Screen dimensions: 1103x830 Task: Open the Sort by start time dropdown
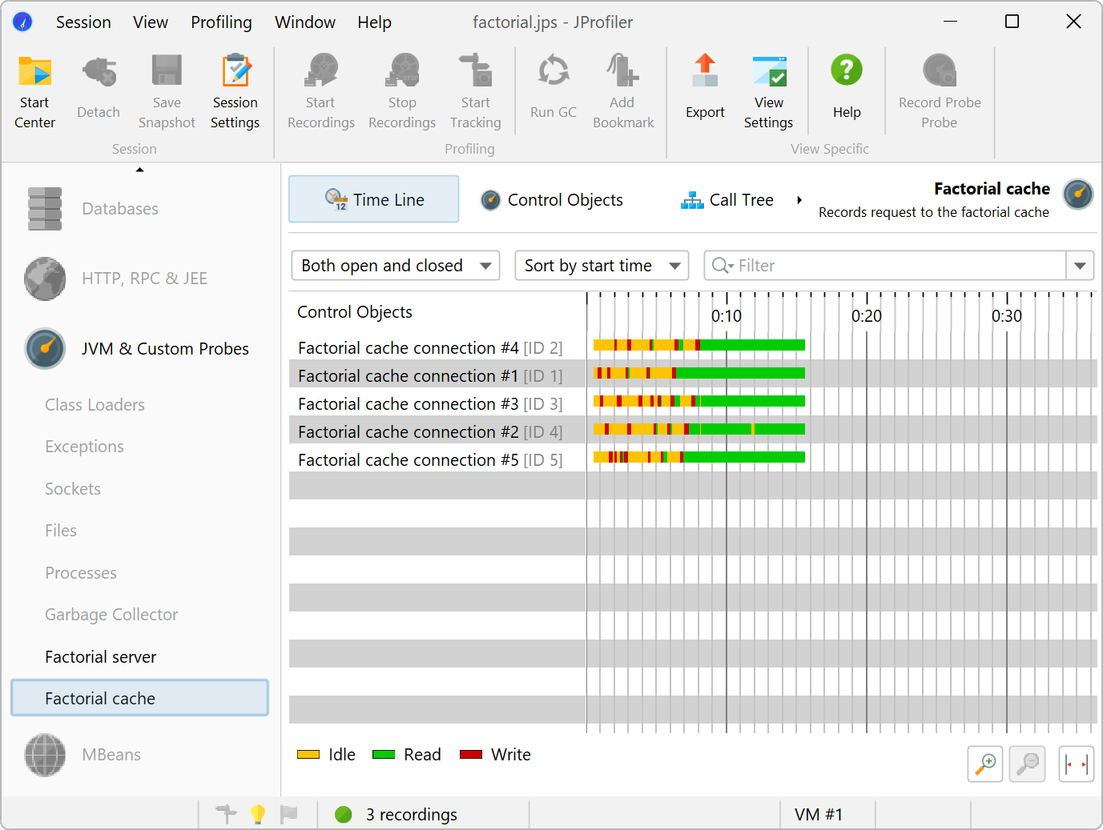(602, 266)
